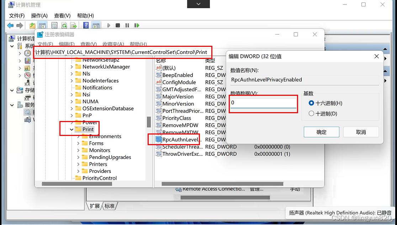397x225 pixels.
Task: Click the Refresh icon in the toolbar
Action: [64, 25]
